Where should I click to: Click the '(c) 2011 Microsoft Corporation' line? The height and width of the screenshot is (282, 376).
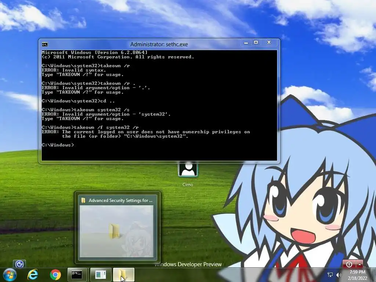coord(118,57)
